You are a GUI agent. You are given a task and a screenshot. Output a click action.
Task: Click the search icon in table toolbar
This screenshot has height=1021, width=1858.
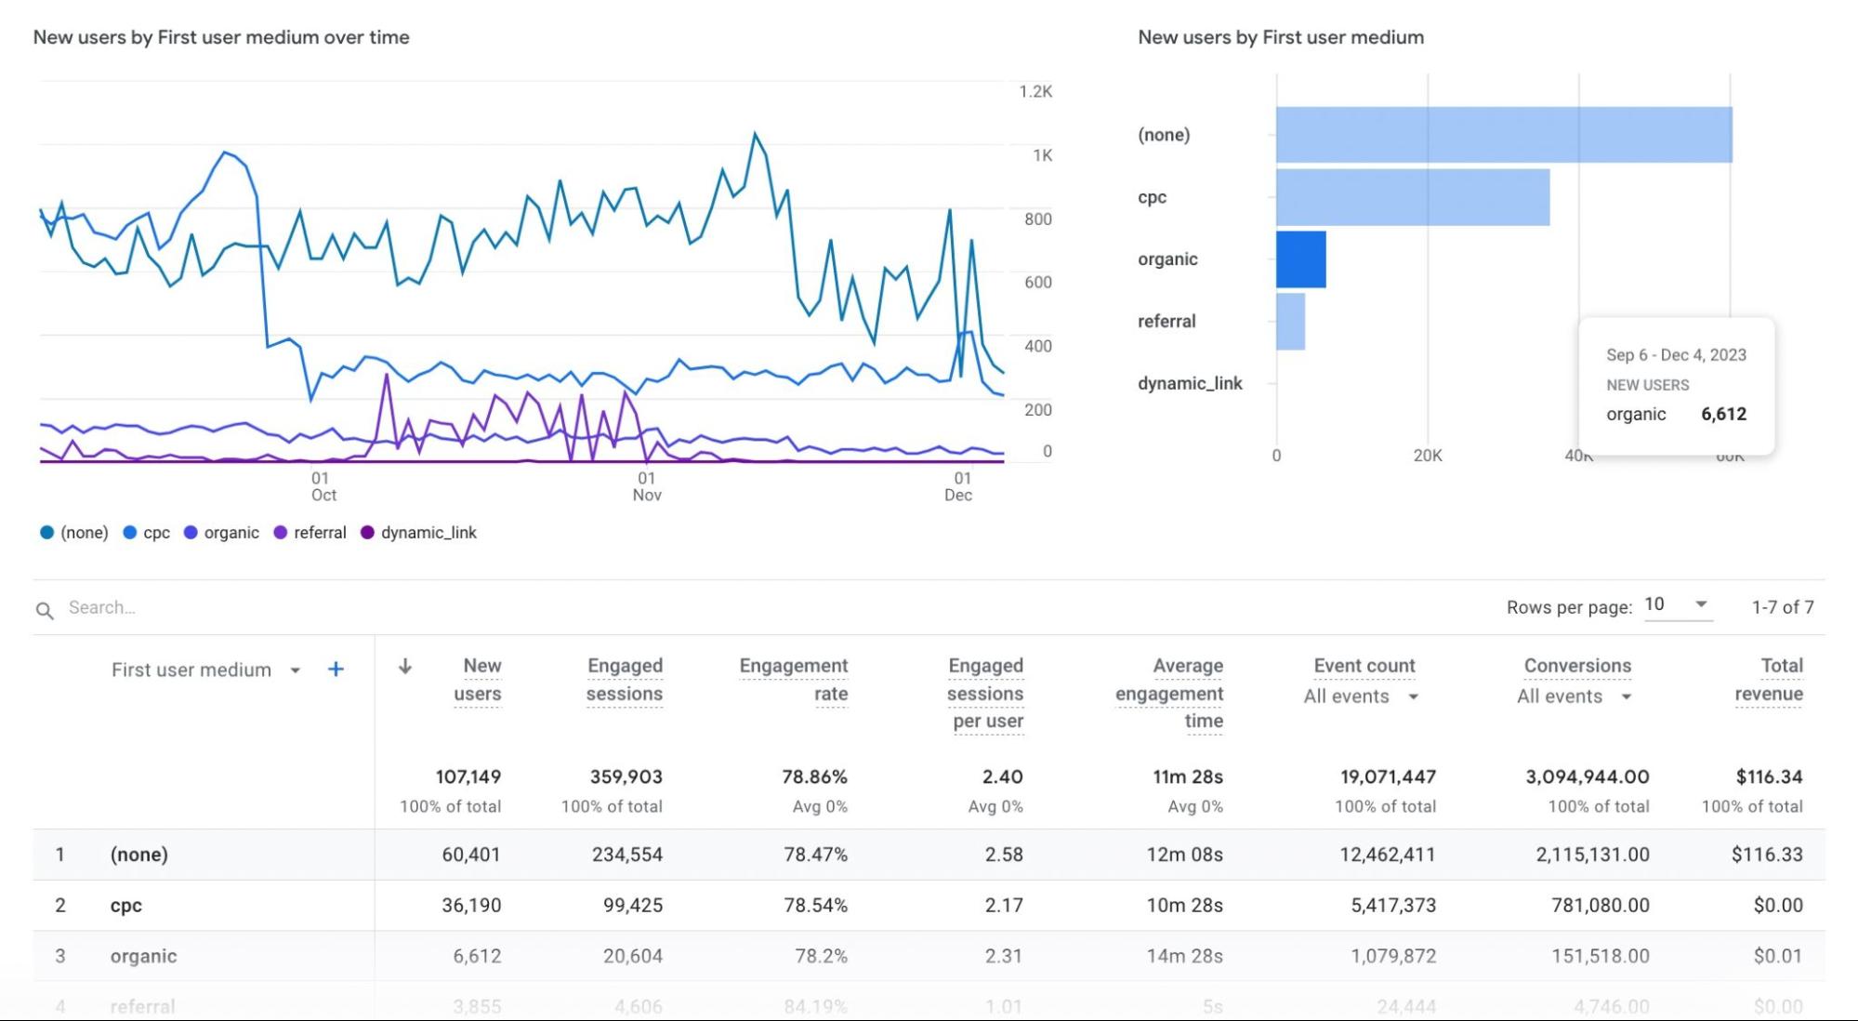(x=43, y=608)
